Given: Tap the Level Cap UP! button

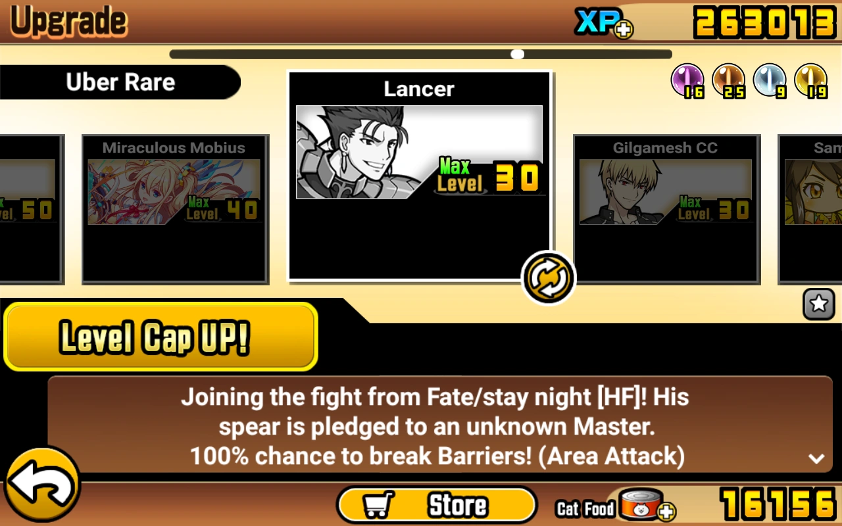Looking at the screenshot, I should point(161,337).
